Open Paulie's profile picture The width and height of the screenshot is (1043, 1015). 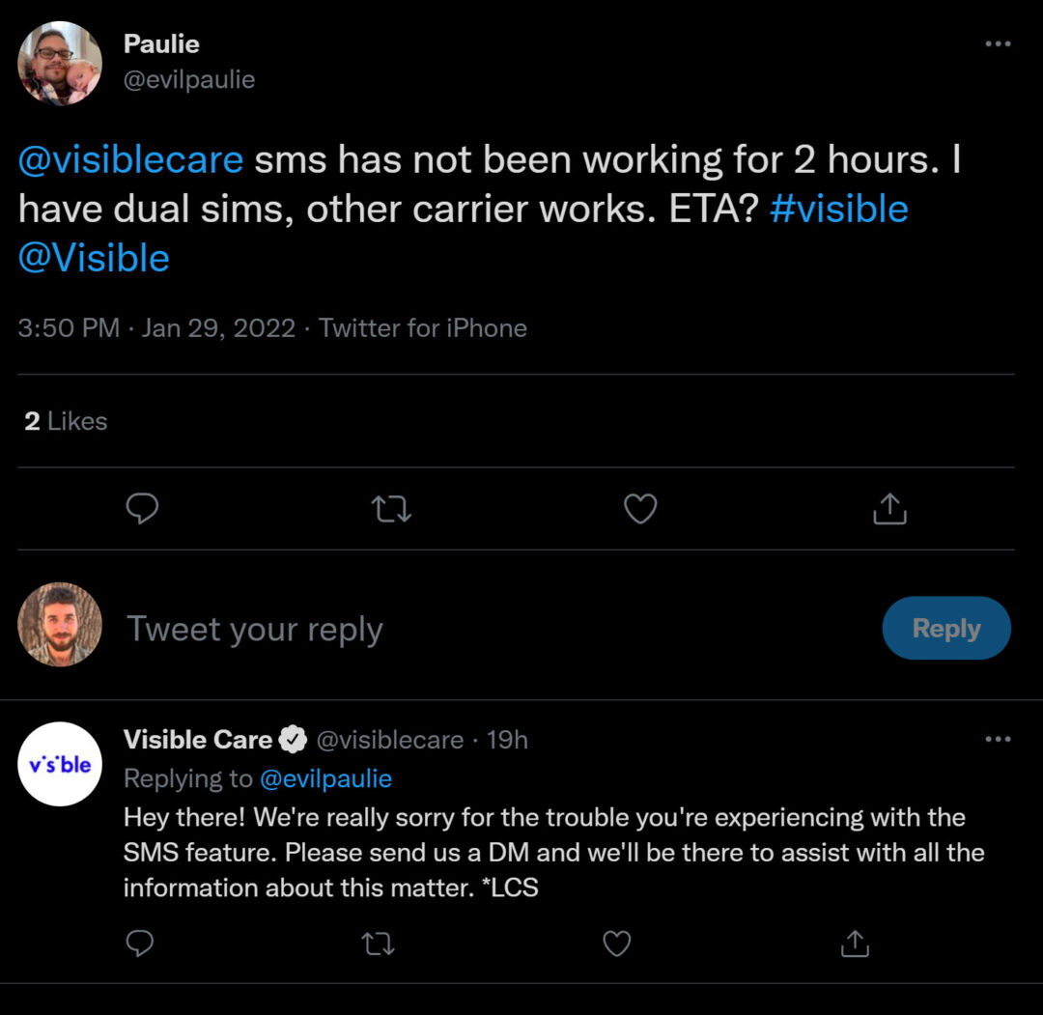coord(60,63)
